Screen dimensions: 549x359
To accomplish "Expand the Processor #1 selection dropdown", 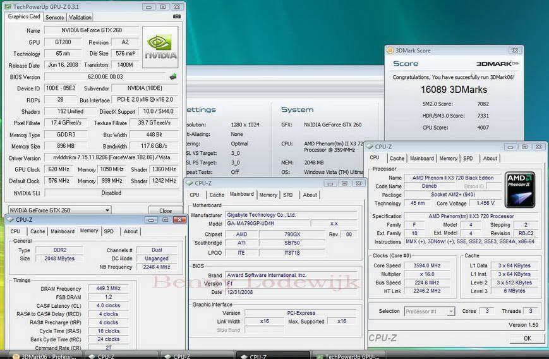I will coord(451,311).
